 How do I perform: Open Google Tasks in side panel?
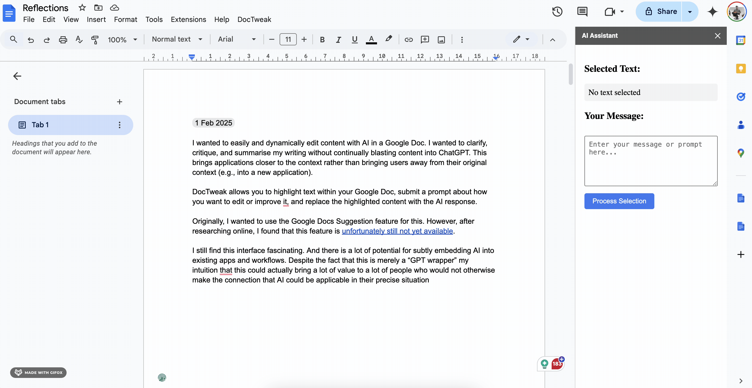pos(741,96)
